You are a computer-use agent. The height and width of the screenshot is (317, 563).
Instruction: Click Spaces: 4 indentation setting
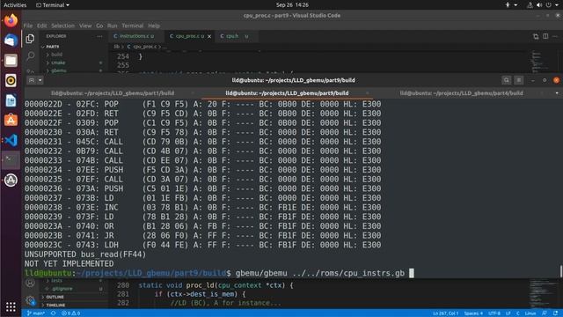(x=473, y=313)
